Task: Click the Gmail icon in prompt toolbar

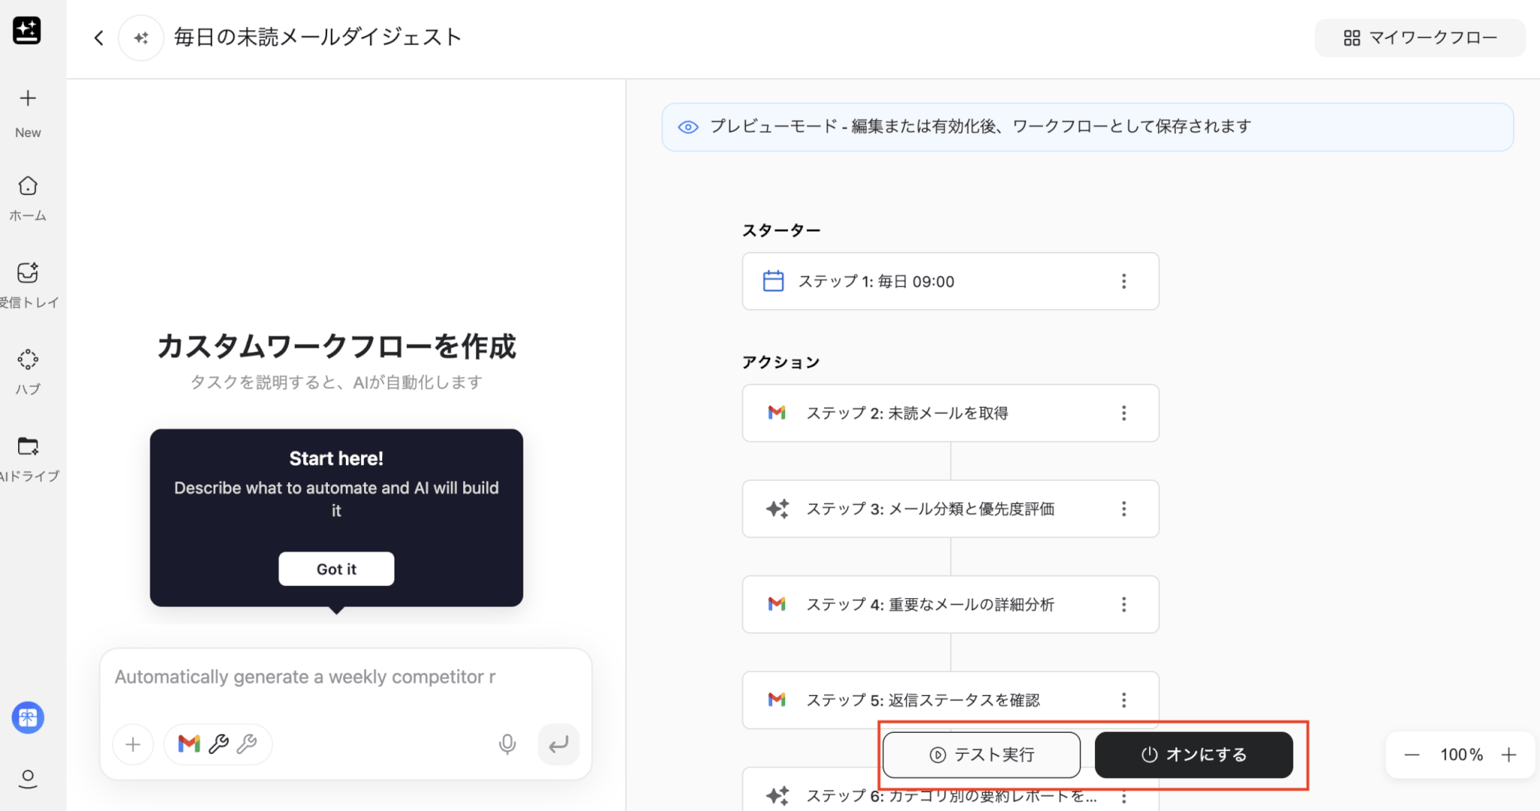Action: tap(189, 744)
